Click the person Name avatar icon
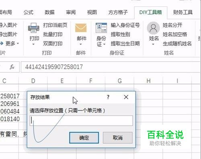Screen dimensions: 201x159 [153, 28]
